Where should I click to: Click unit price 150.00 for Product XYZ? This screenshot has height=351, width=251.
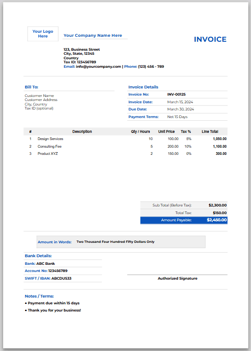tap(173, 154)
